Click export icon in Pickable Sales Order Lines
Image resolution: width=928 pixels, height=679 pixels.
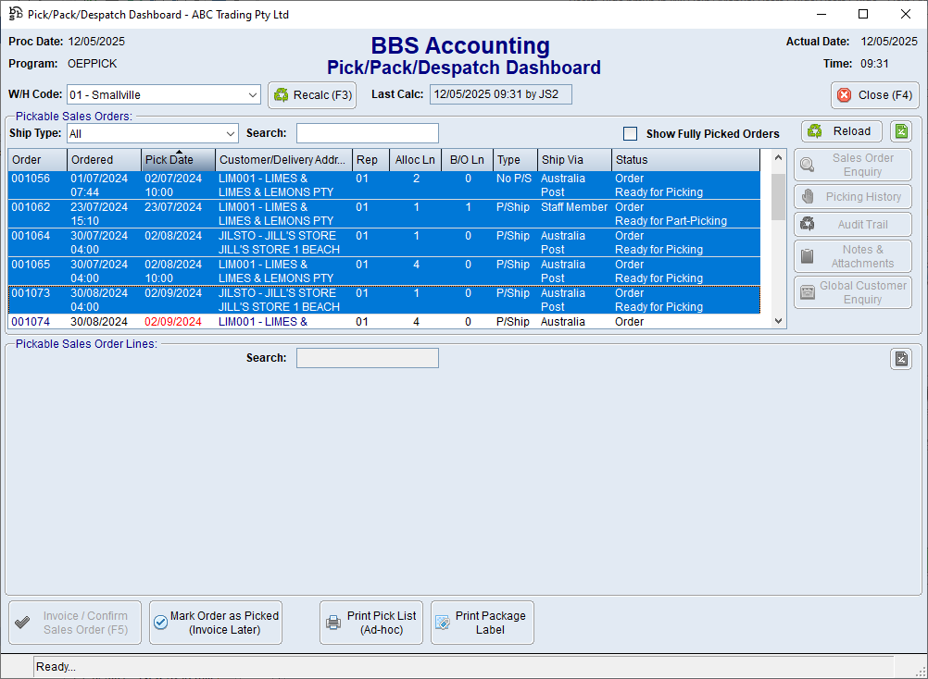click(x=901, y=359)
